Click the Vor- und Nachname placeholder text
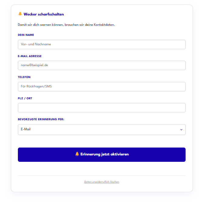The image size is (205, 204). 36,44
